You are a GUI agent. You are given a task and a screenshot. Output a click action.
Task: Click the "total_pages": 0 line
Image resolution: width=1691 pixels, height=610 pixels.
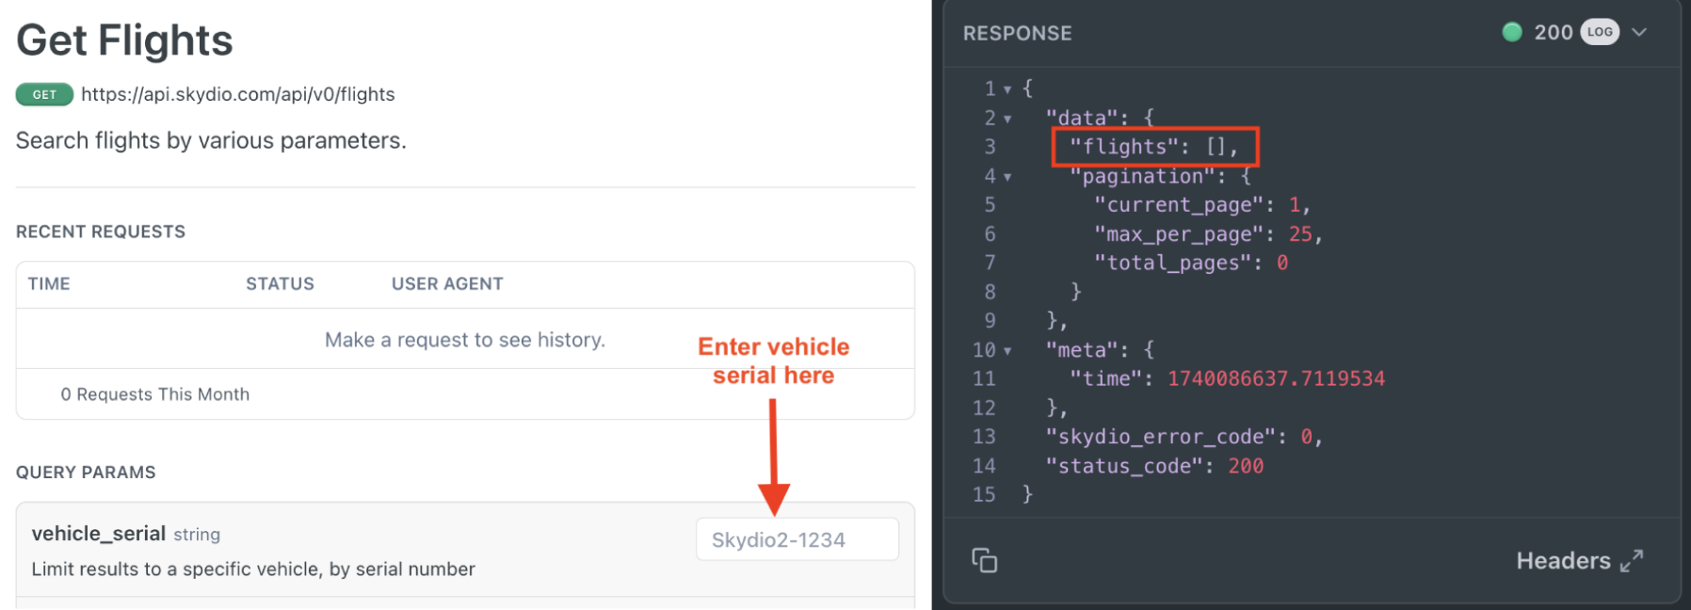point(1191,264)
